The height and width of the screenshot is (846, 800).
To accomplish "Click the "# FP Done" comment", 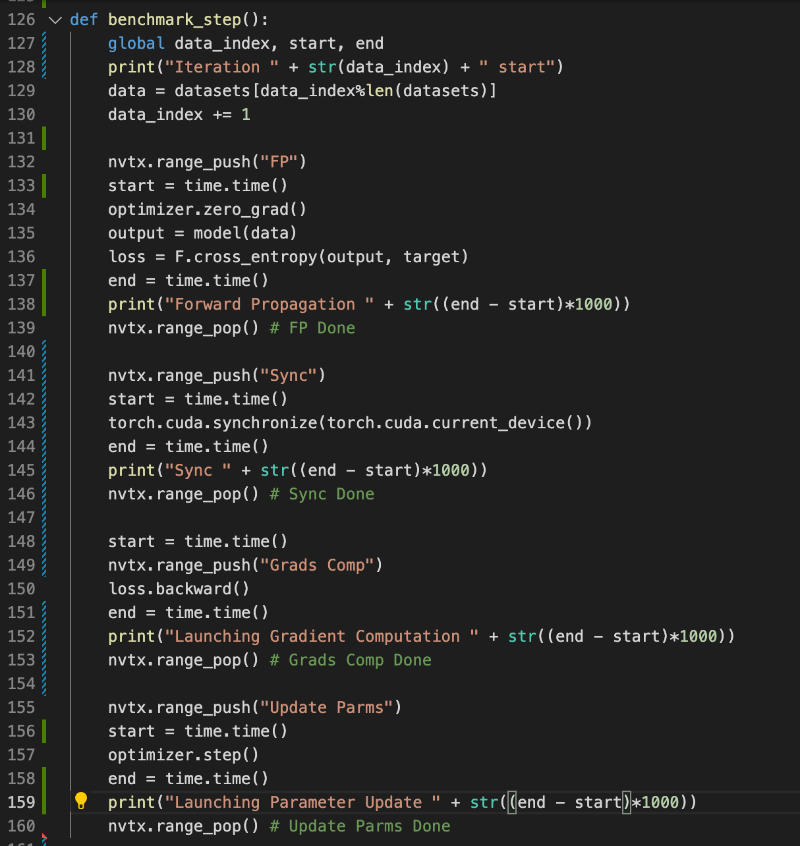I will pos(312,328).
